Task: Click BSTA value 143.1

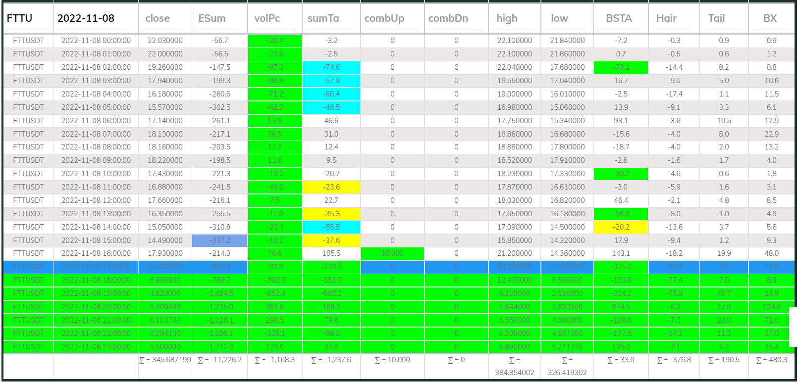Action: point(621,253)
